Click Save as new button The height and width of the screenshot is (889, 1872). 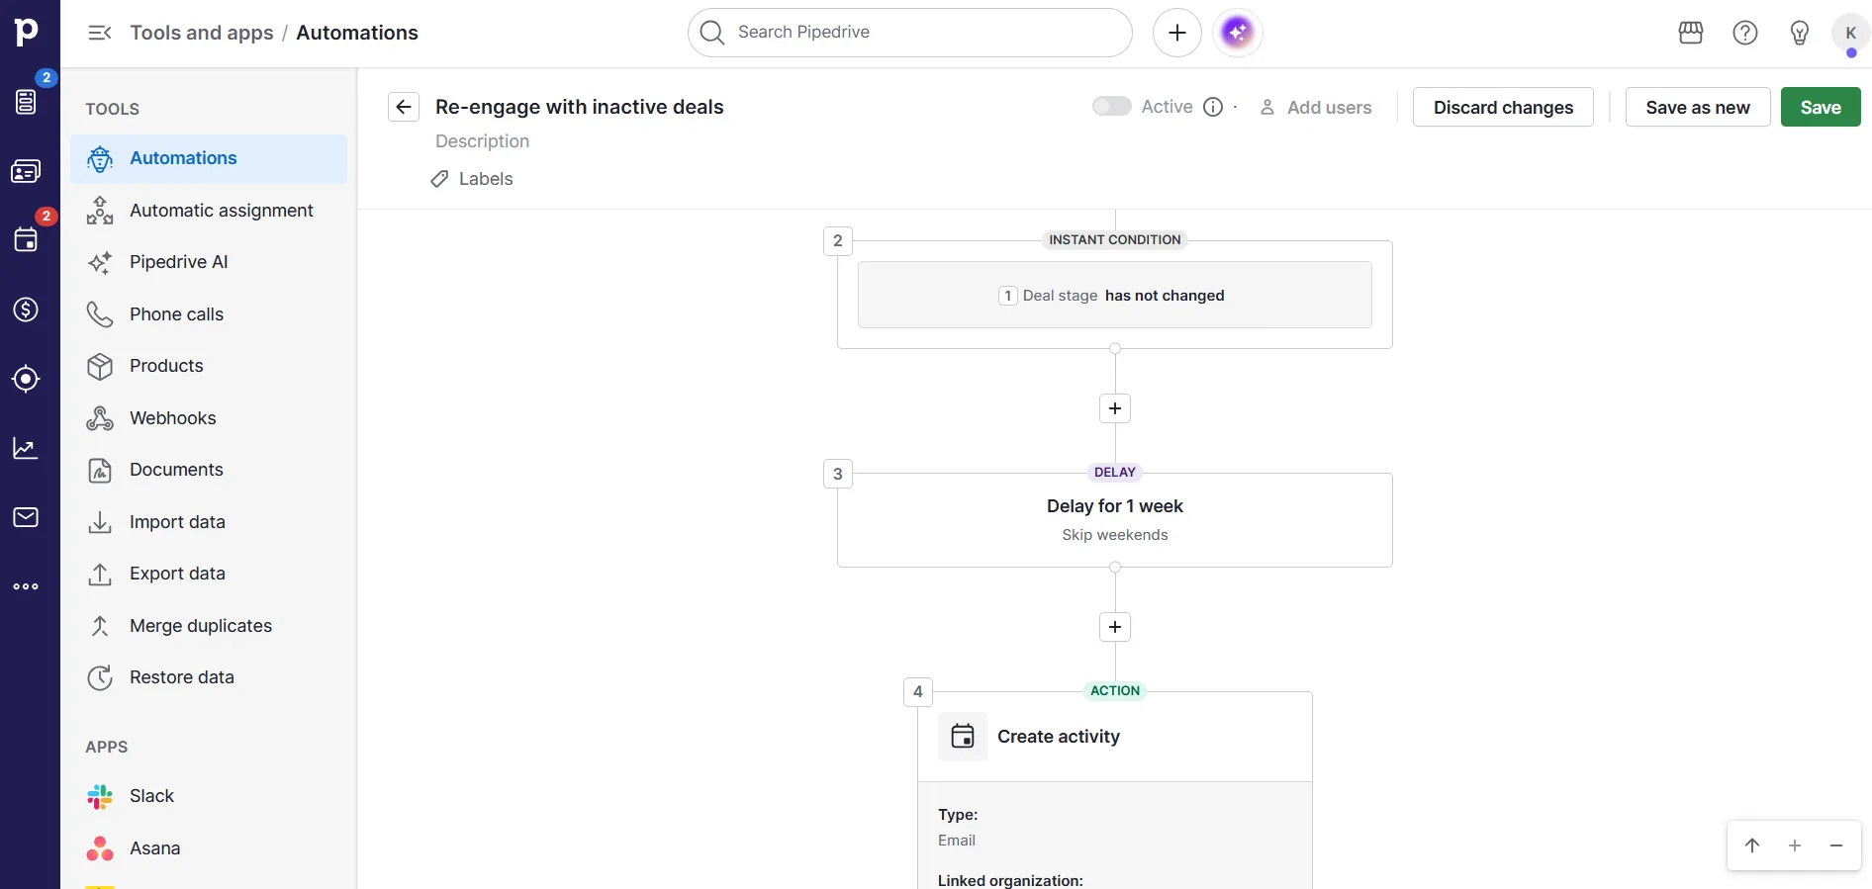coord(1698,107)
